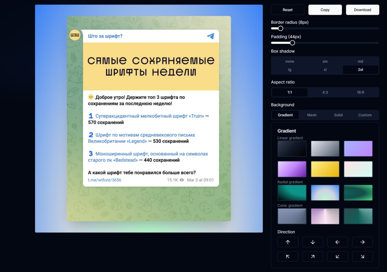This screenshot has height=272, width=387.
Task: Select the leftward gradient direction arrow
Action: (x=337, y=242)
